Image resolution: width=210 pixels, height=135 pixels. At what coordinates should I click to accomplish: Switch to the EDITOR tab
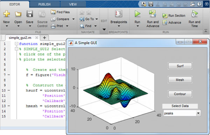15,5
